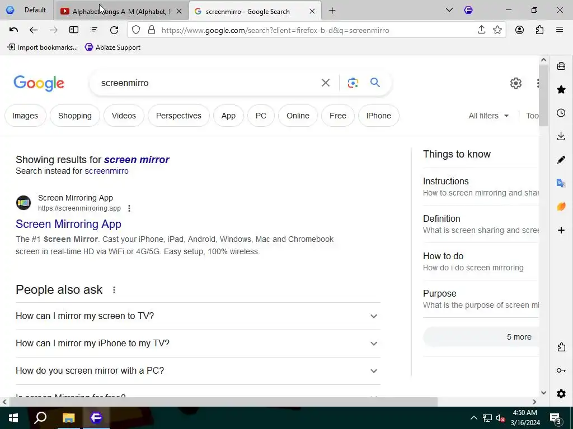Image resolution: width=573 pixels, height=429 pixels.
Task: Click the share page icon in address bar
Action: pyautogui.click(x=481, y=30)
